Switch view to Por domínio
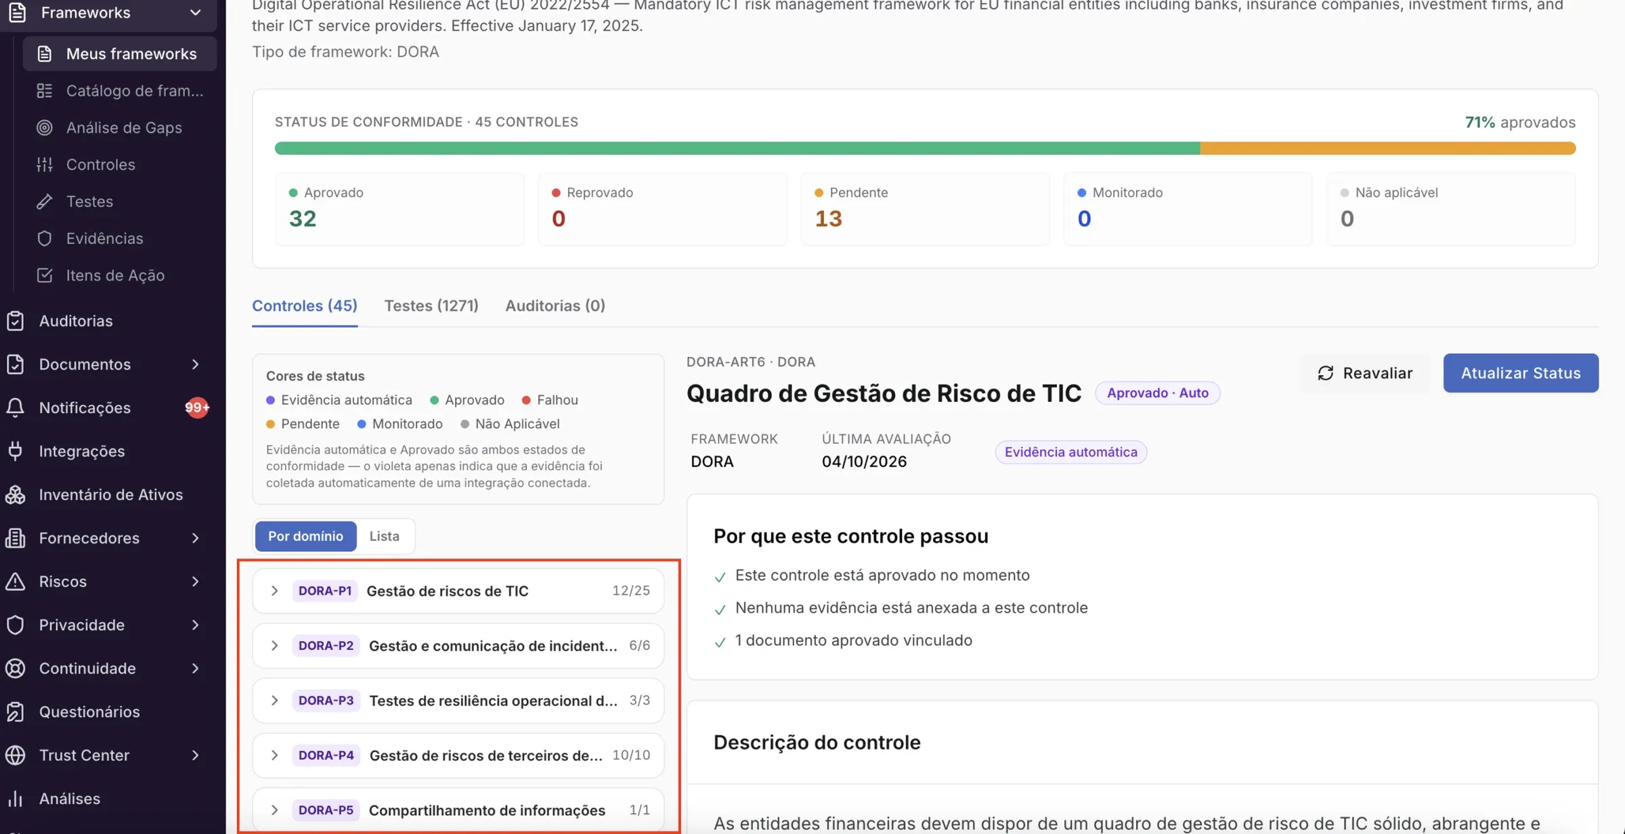1625x834 pixels. pos(305,536)
